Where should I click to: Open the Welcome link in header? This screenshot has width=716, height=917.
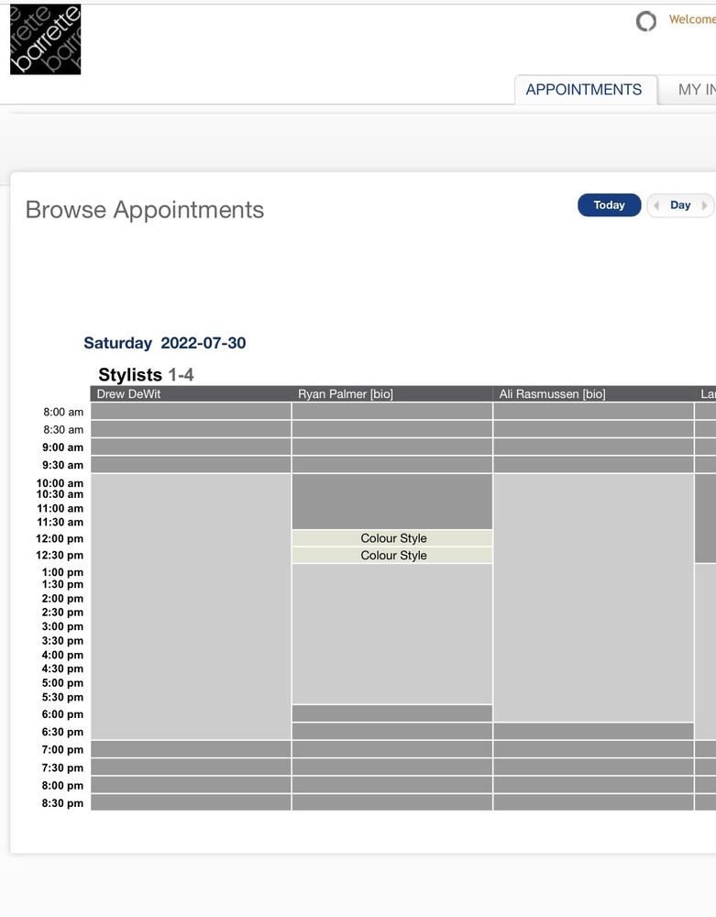coord(691,19)
